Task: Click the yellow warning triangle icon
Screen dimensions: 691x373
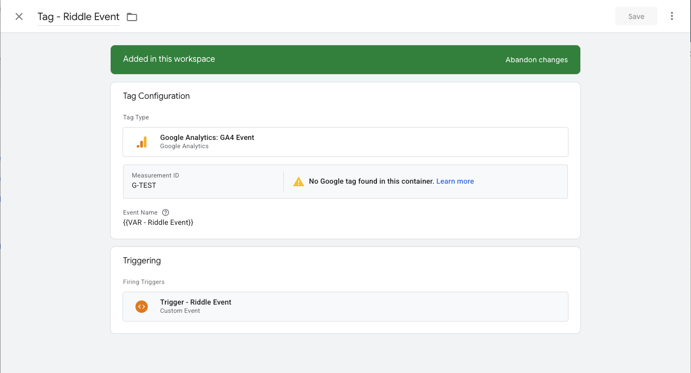Action: tap(299, 182)
